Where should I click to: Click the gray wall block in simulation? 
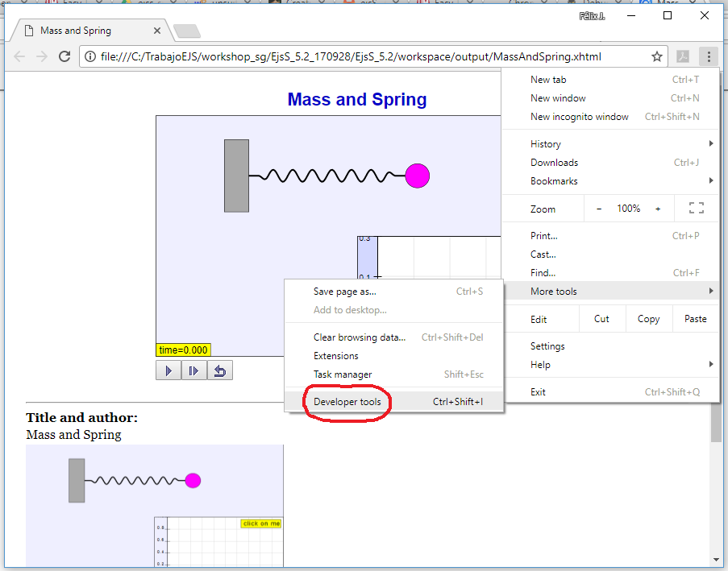coord(237,176)
